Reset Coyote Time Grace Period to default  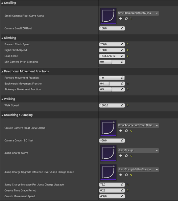(x=128, y=191)
